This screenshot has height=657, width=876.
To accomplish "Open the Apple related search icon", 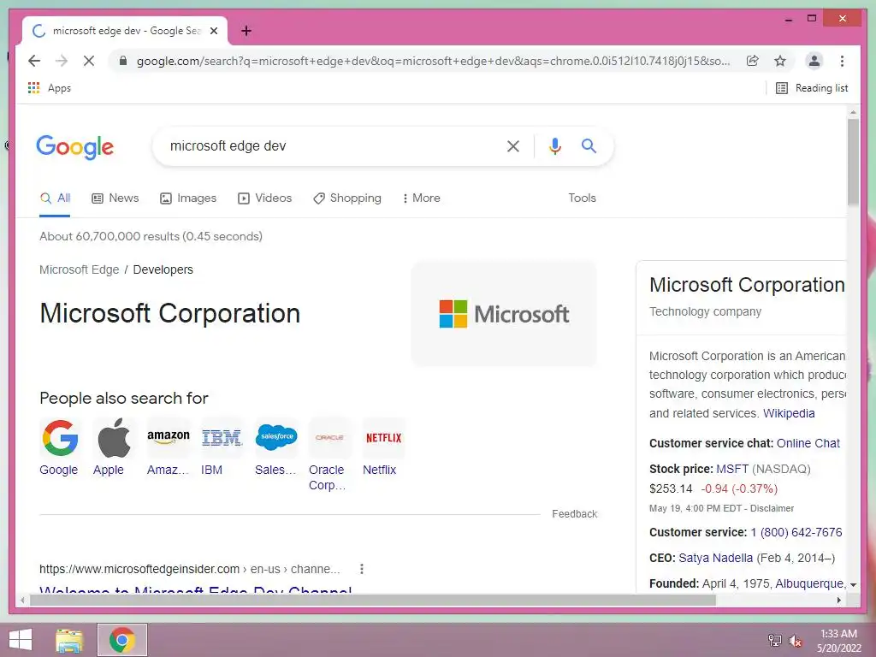I will (114, 438).
